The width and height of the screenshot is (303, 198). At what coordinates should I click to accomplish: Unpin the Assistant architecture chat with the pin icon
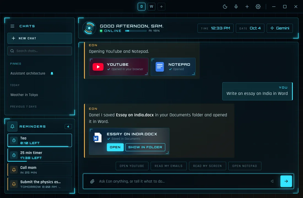tap(52, 73)
